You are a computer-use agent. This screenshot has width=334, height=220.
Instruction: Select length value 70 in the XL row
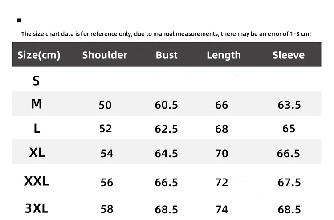(221, 154)
